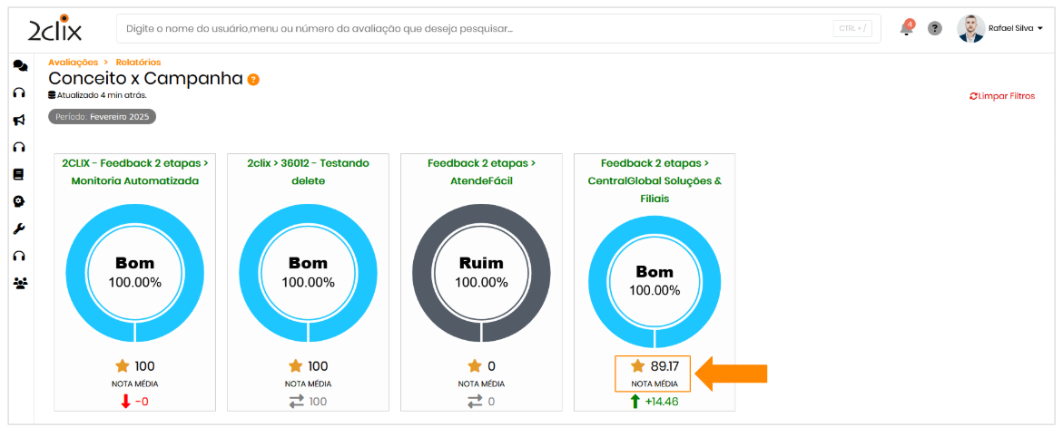This screenshot has width=1063, height=437.
Task: Click the 2clix logo
Action: pos(54,30)
